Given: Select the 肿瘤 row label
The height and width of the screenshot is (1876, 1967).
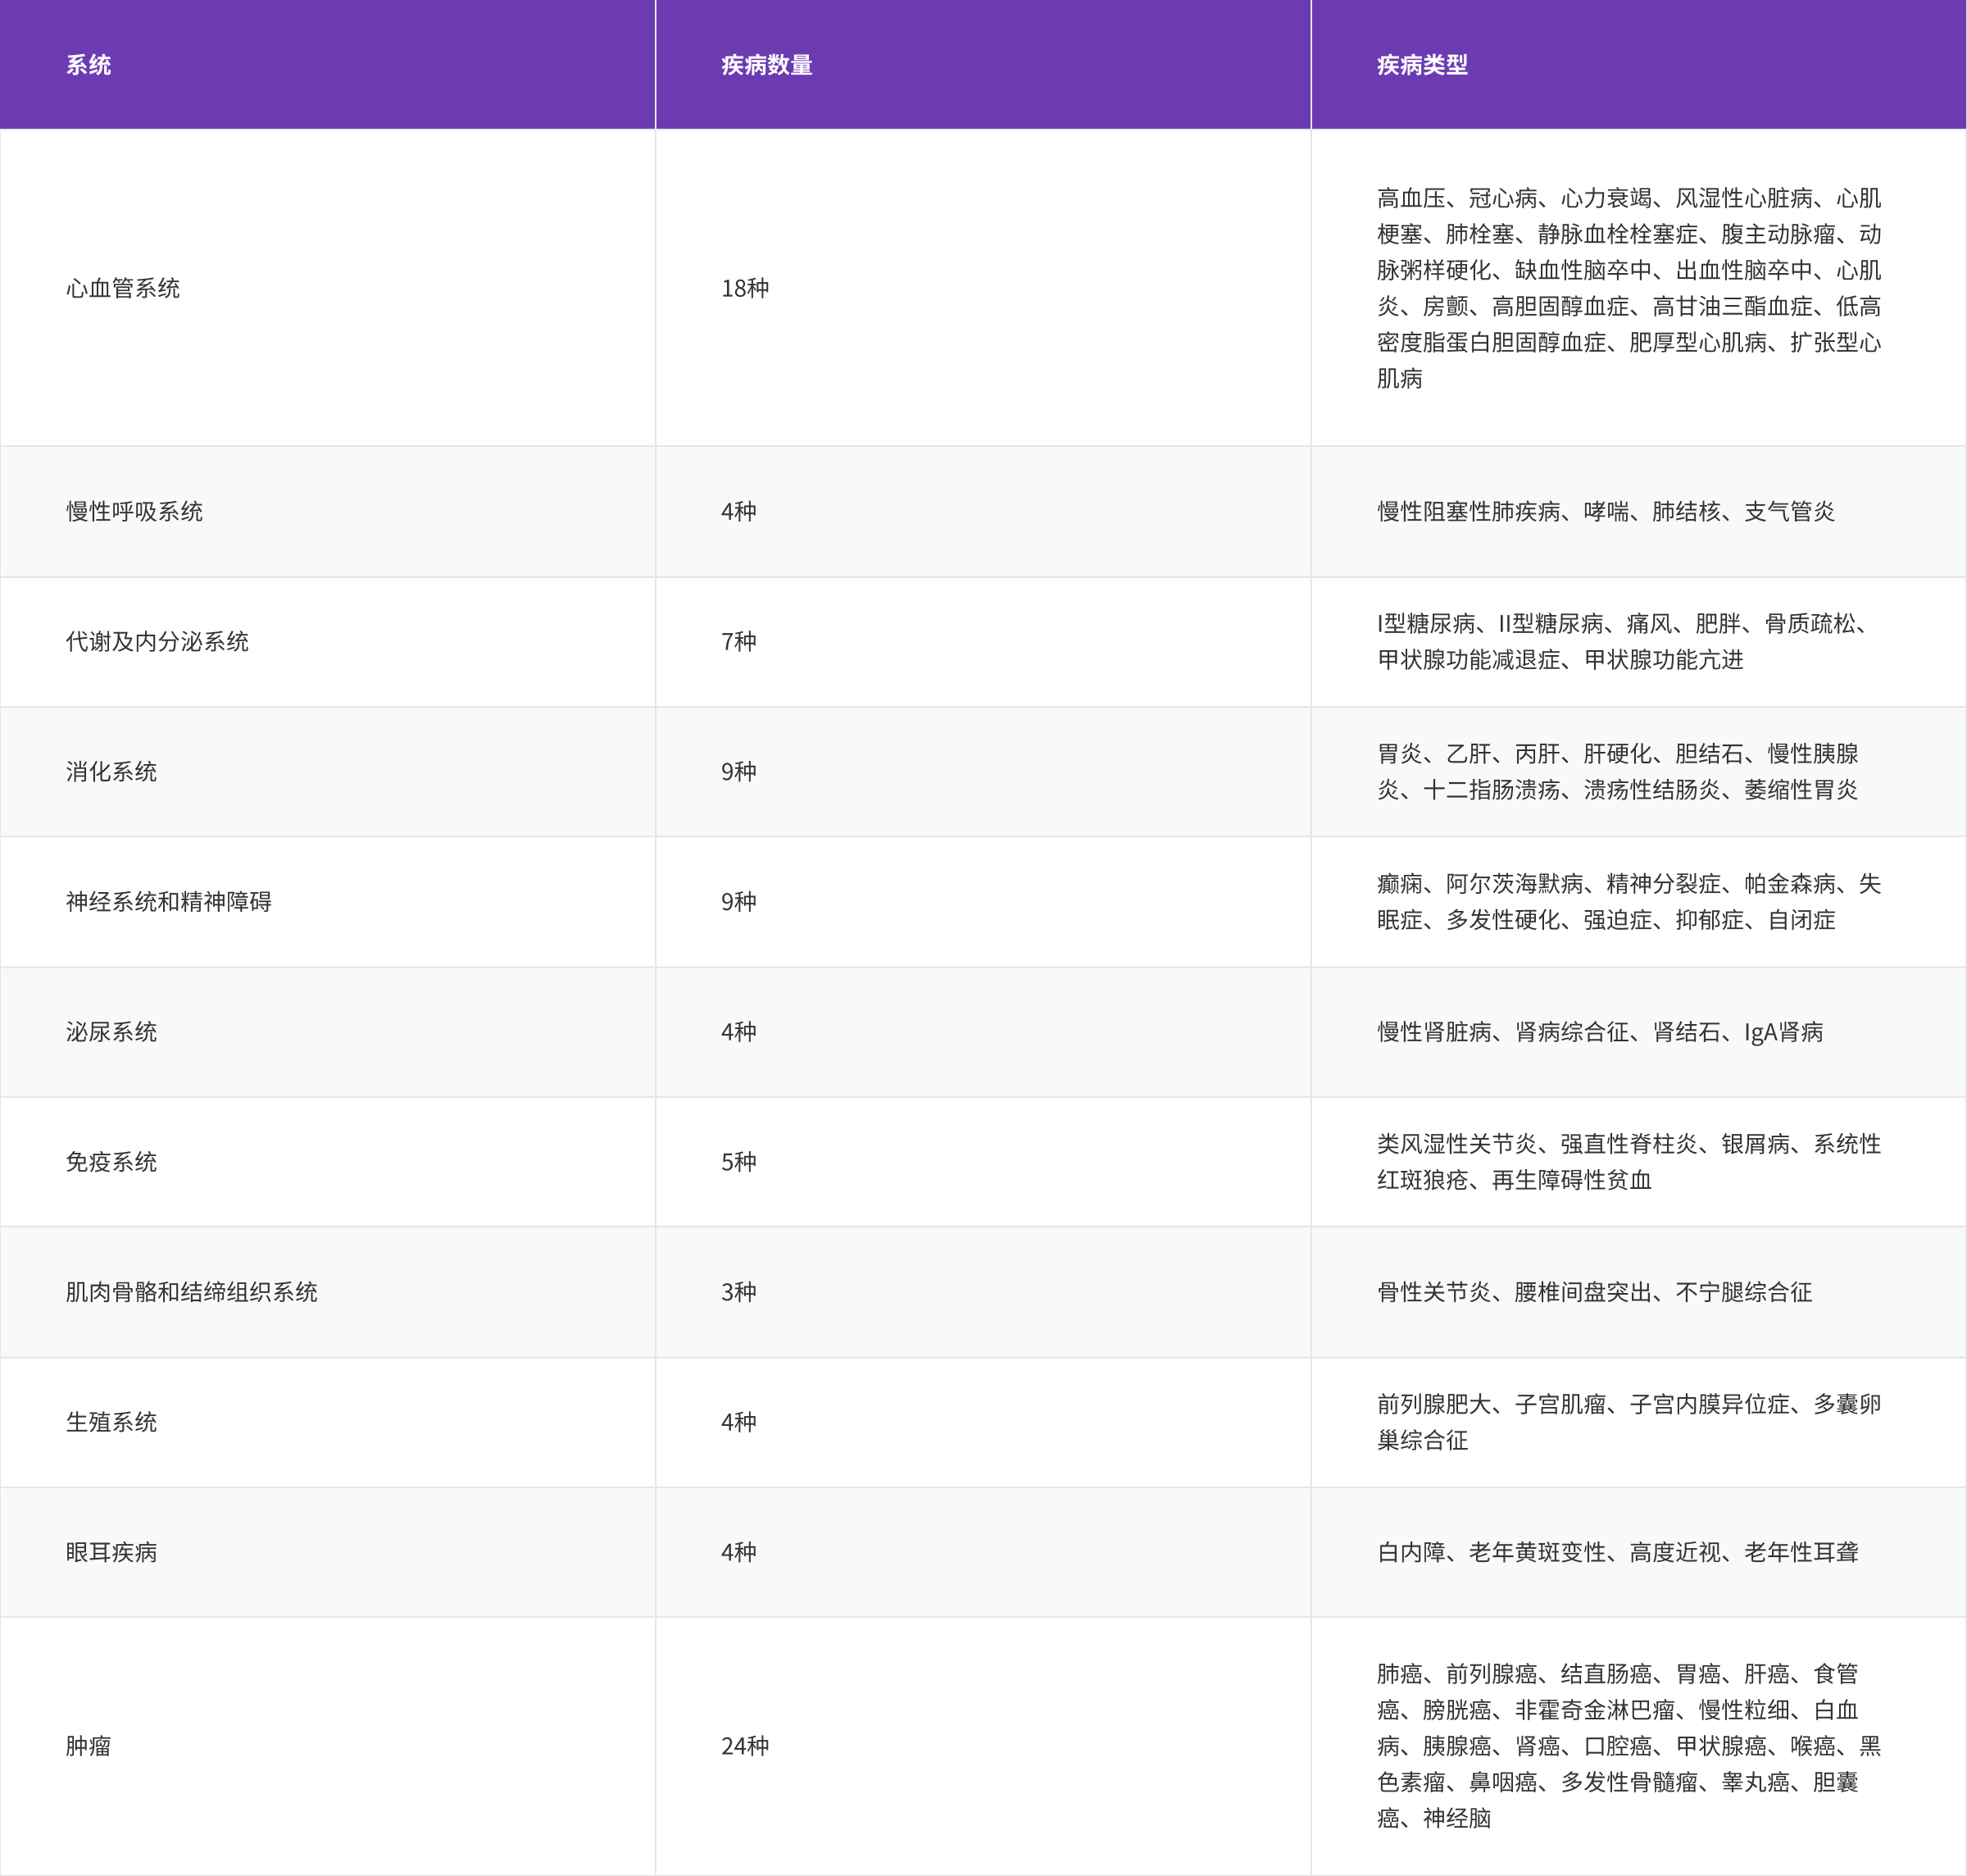Looking at the screenshot, I should (88, 1745).
